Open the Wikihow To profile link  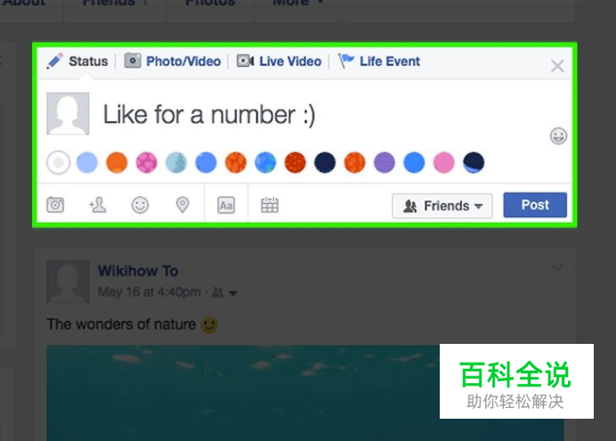(x=138, y=271)
